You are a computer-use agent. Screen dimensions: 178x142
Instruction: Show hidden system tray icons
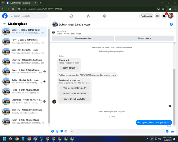[147, 139]
